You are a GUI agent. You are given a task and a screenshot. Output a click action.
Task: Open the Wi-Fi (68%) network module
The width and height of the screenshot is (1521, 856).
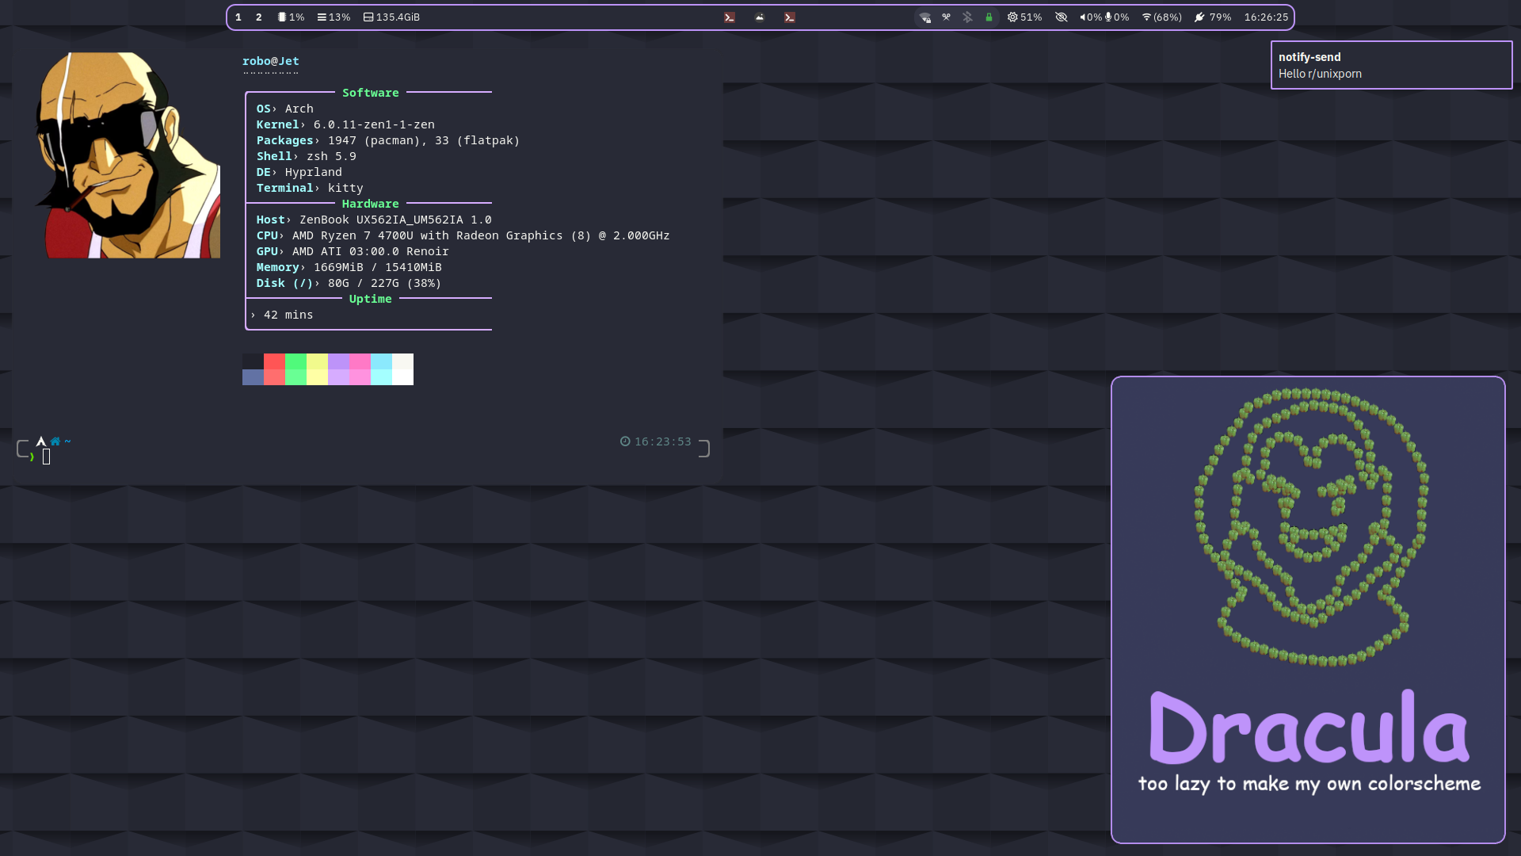point(1161,17)
